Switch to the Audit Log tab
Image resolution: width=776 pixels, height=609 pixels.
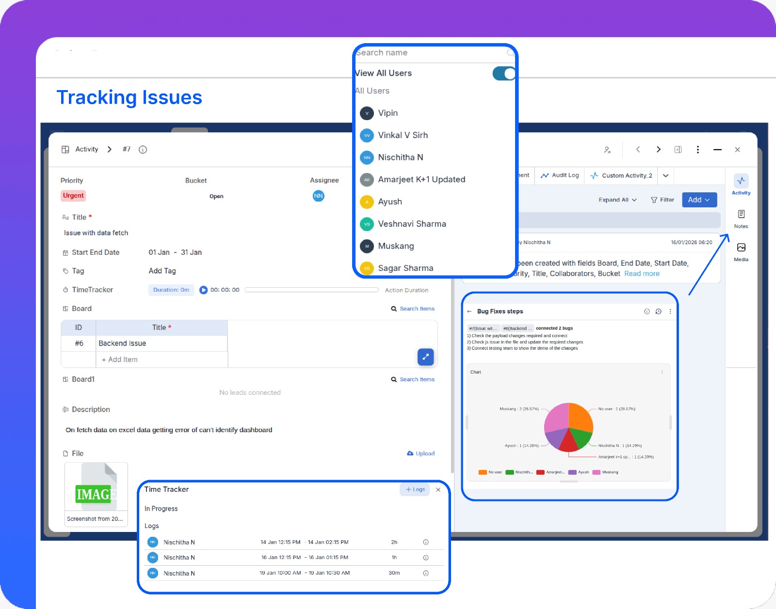(559, 175)
